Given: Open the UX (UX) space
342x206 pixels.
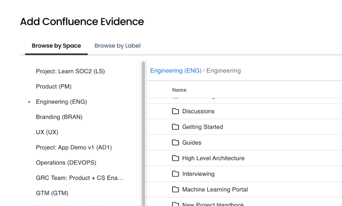Looking at the screenshot, I should coord(47,132).
